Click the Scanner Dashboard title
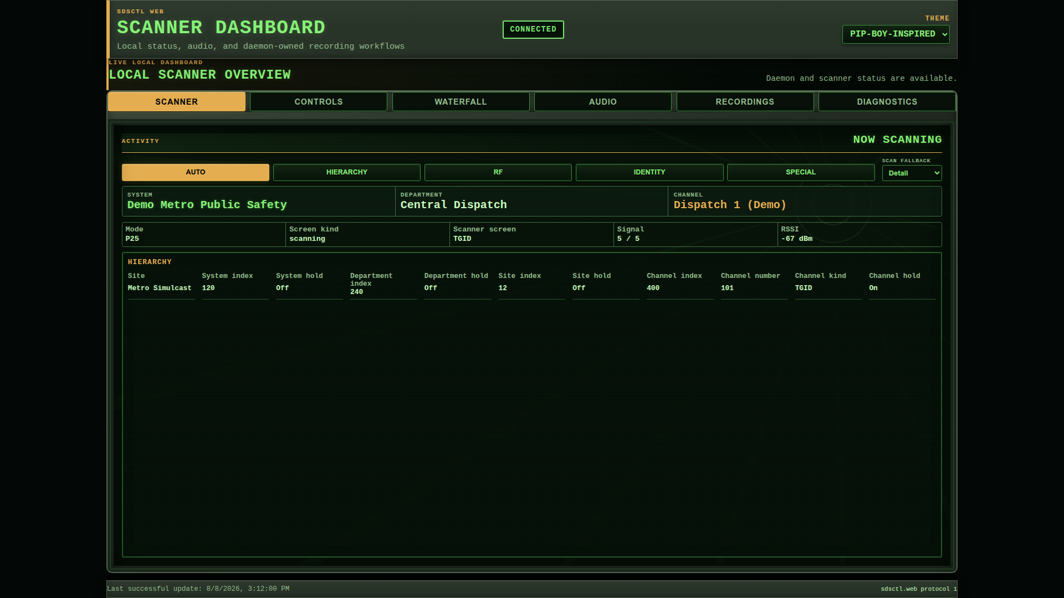This screenshot has width=1064, height=598. pos(221,28)
